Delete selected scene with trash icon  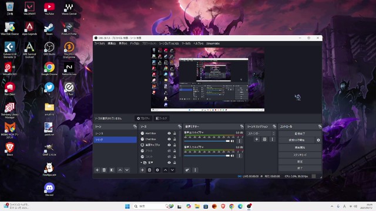click(104, 170)
